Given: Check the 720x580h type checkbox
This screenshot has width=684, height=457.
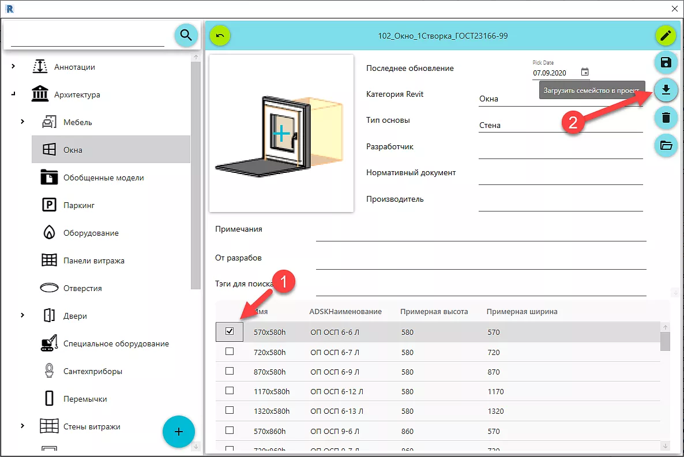Looking at the screenshot, I should pos(230,352).
